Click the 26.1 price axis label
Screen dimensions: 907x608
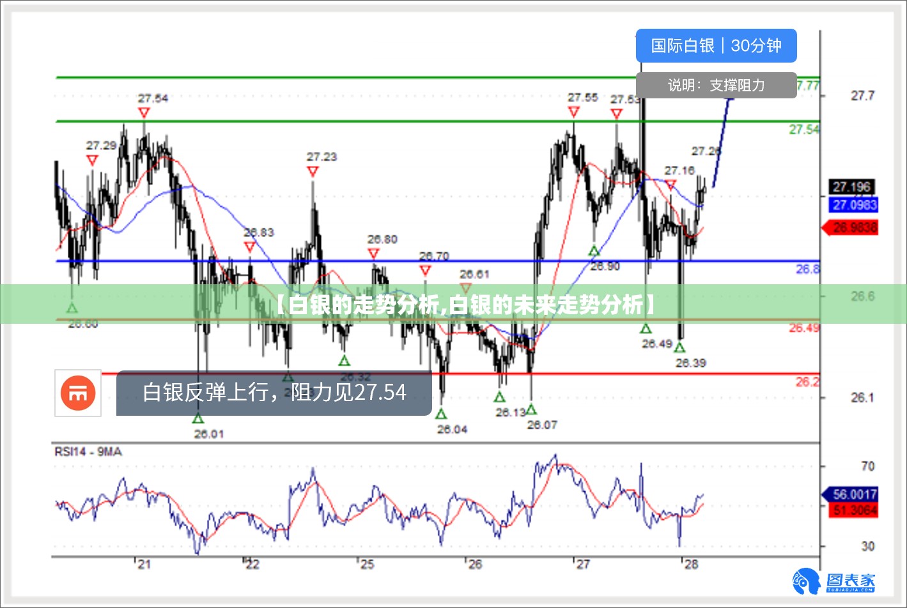click(862, 397)
